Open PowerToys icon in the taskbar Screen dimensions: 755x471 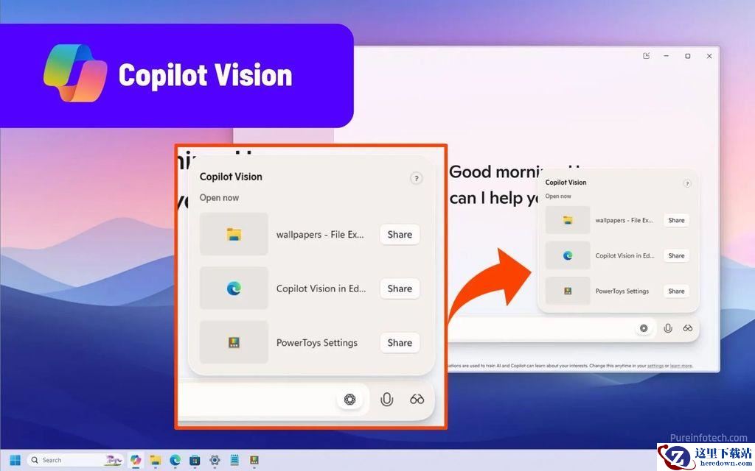254,460
